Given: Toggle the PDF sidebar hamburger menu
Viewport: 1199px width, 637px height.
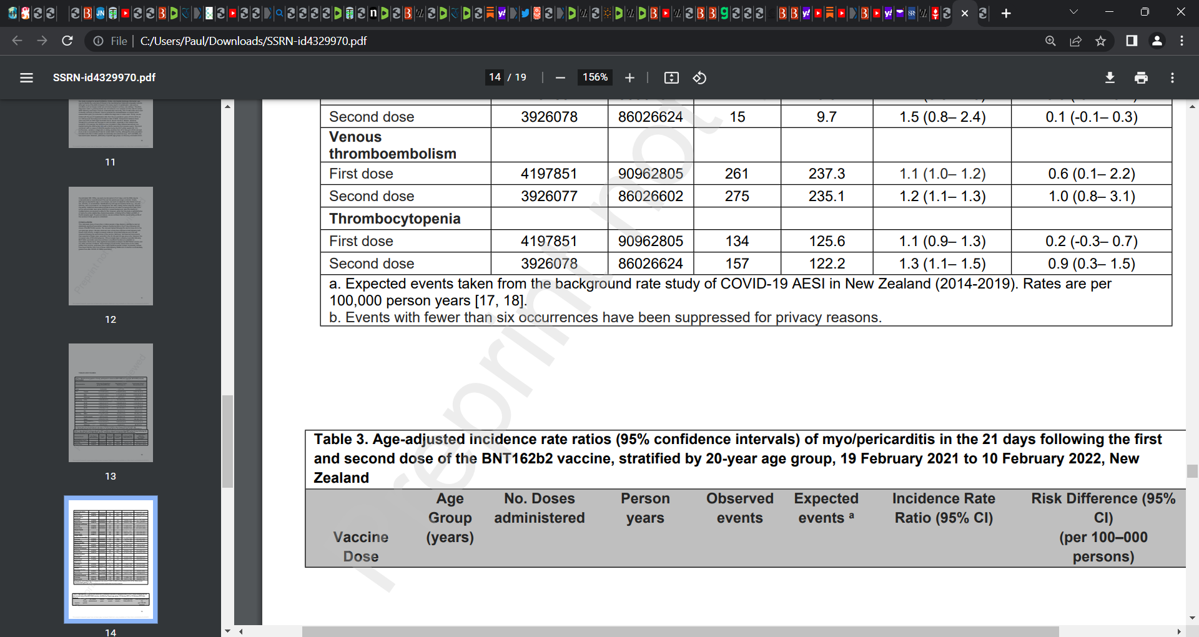Looking at the screenshot, I should click(26, 77).
